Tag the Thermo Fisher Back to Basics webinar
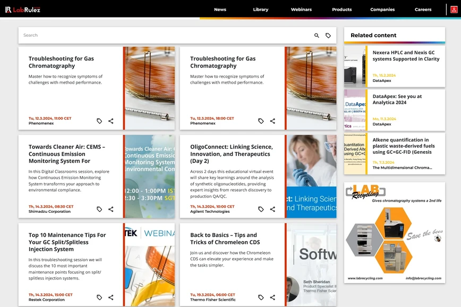 (261, 297)
